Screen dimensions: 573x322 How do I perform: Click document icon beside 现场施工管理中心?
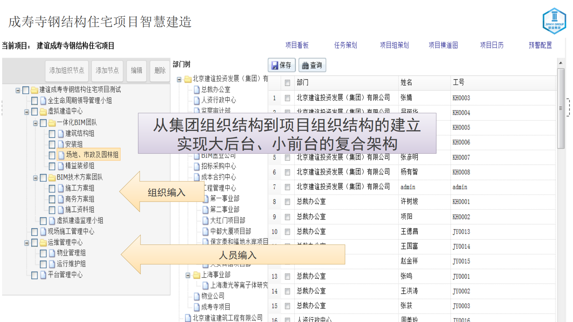pos(43,231)
